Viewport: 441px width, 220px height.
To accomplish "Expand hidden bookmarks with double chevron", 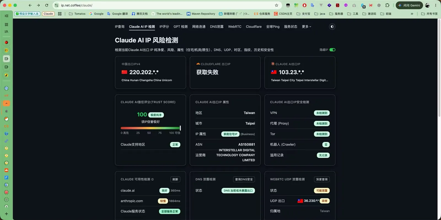I will click(x=412, y=14).
